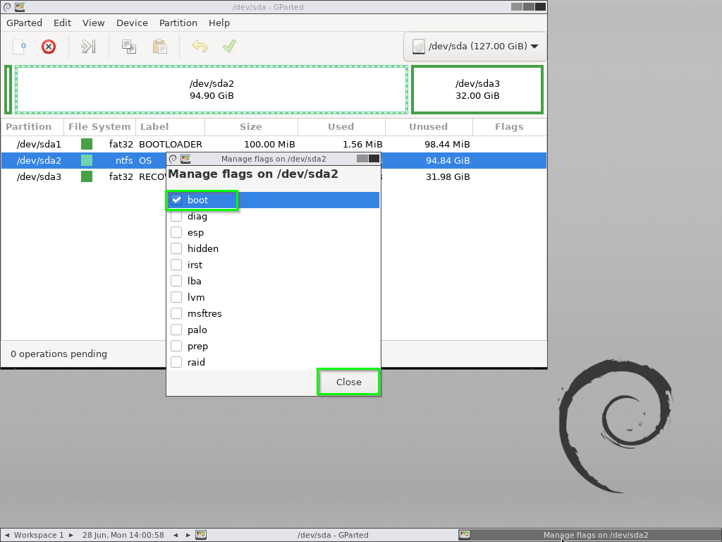Image resolution: width=722 pixels, height=542 pixels.
Task: Click the Resize/Move partition toolbar icon
Action: [88, 47]
